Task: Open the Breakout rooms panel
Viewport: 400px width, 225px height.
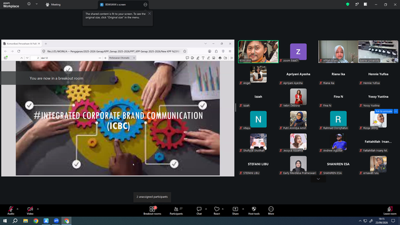Action: 152,210
